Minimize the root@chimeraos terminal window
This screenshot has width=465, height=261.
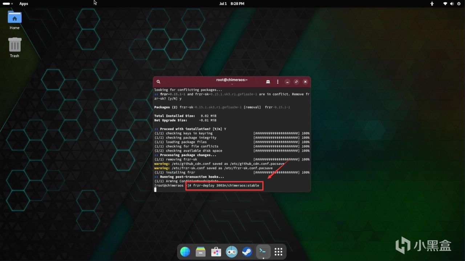pos(287,82)
